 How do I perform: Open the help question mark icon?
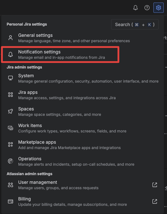click(x=147, y=8)
